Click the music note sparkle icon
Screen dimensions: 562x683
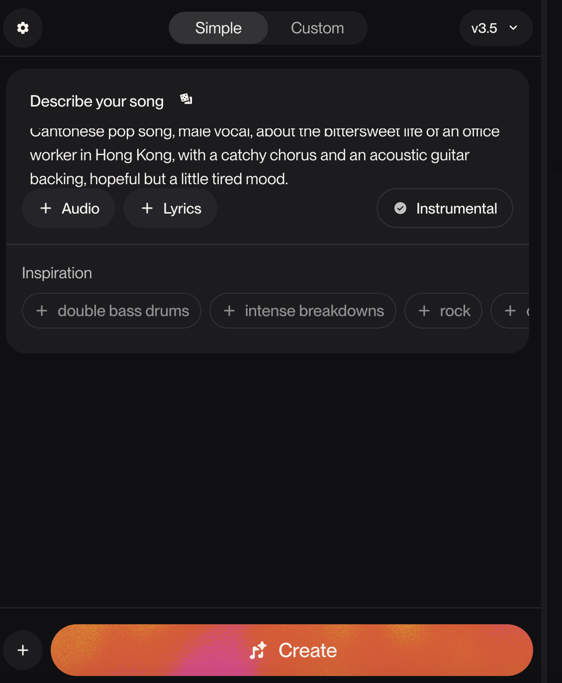point(258,650)
